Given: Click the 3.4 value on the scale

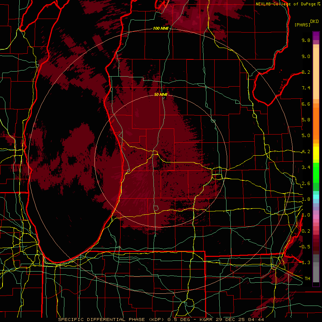Looking at the screenshot, I should 306,167.
